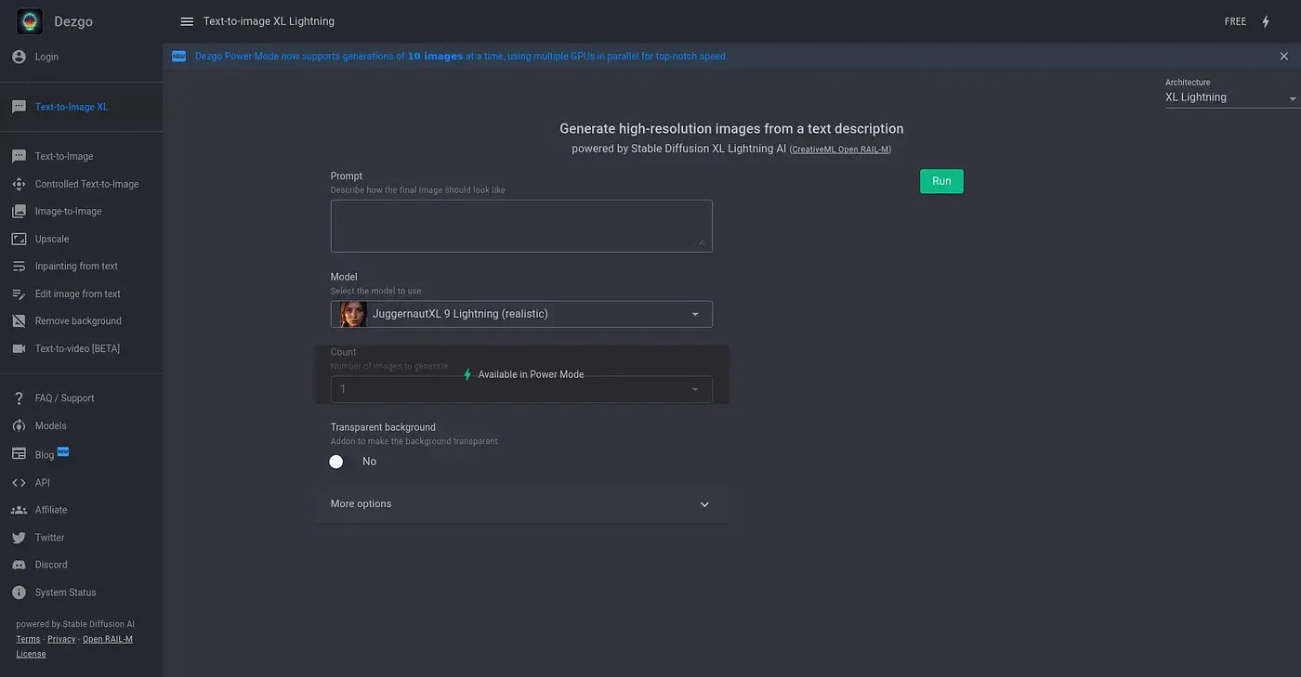Click the System Status info icon
Image resolution: width=1301 pixels, height=677 pixels.
click(x=19, y=592)
